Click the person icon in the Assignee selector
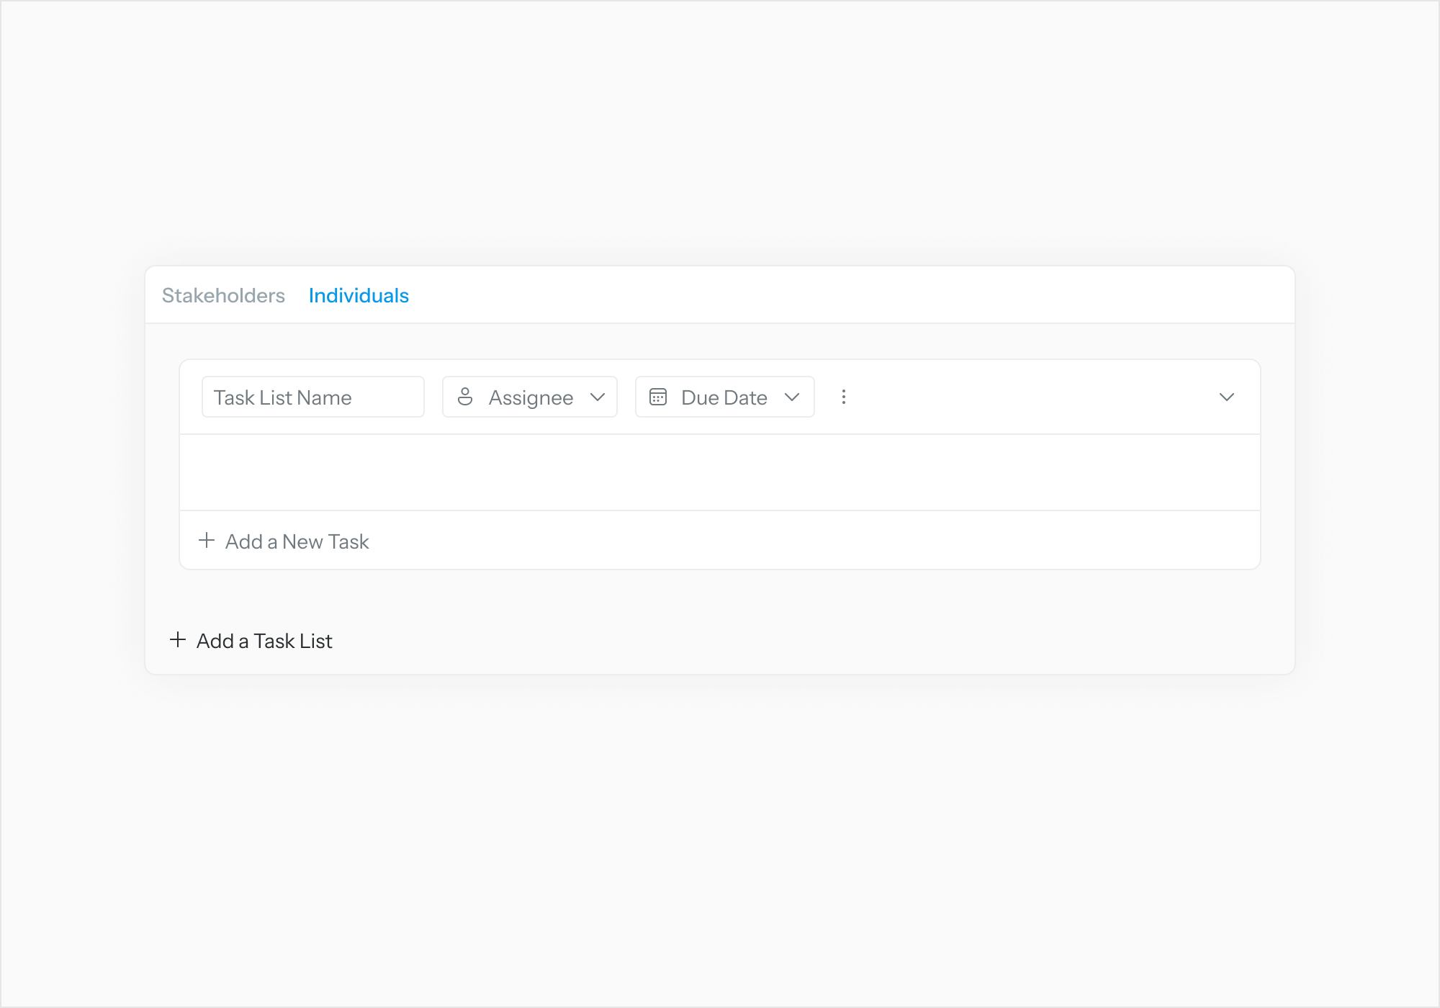Image resolution: width=1440 pixels, height=1008 pixels. pos(465,397)
